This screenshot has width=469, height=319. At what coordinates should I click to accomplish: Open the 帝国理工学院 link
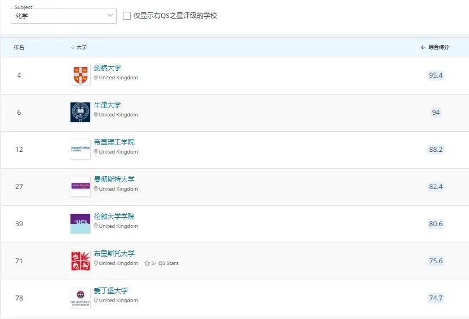[114, 142]
